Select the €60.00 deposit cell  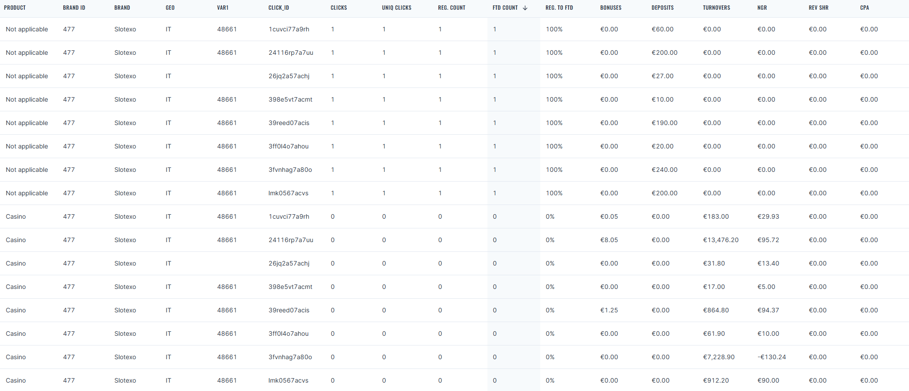coord(662,29)
